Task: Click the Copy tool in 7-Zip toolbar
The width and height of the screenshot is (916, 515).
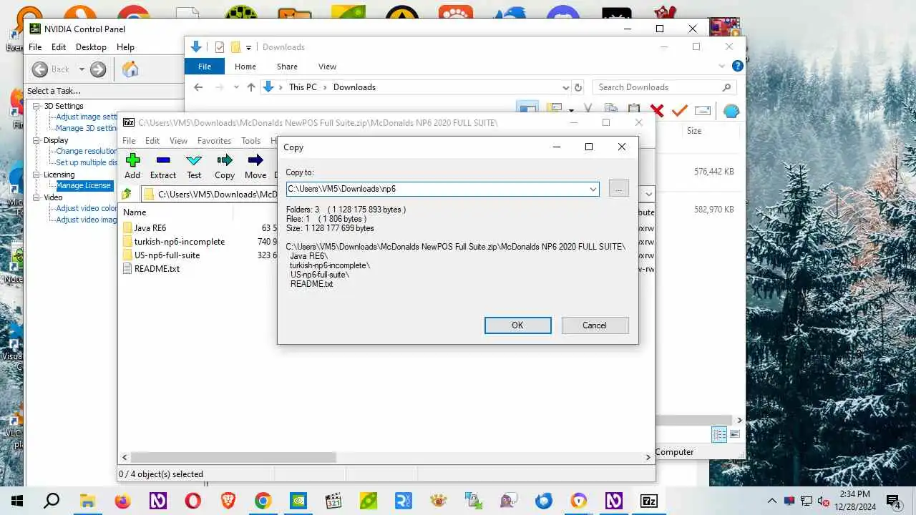Action: pyautogui.click(x=225, y=166)
